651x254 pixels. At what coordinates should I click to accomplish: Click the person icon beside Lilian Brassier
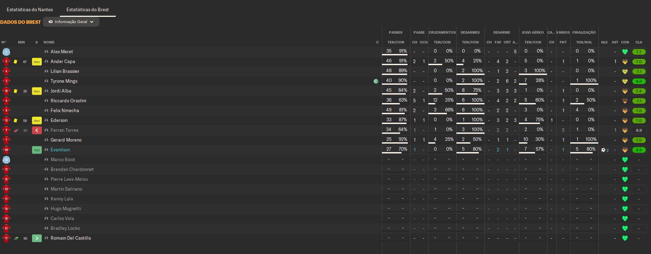click(x=46, y=71)
